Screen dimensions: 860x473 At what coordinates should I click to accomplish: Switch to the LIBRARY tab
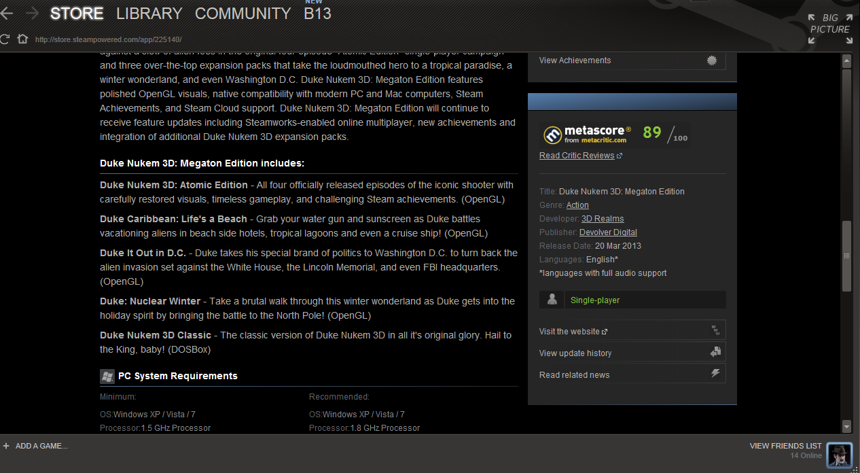click(149, 14)
